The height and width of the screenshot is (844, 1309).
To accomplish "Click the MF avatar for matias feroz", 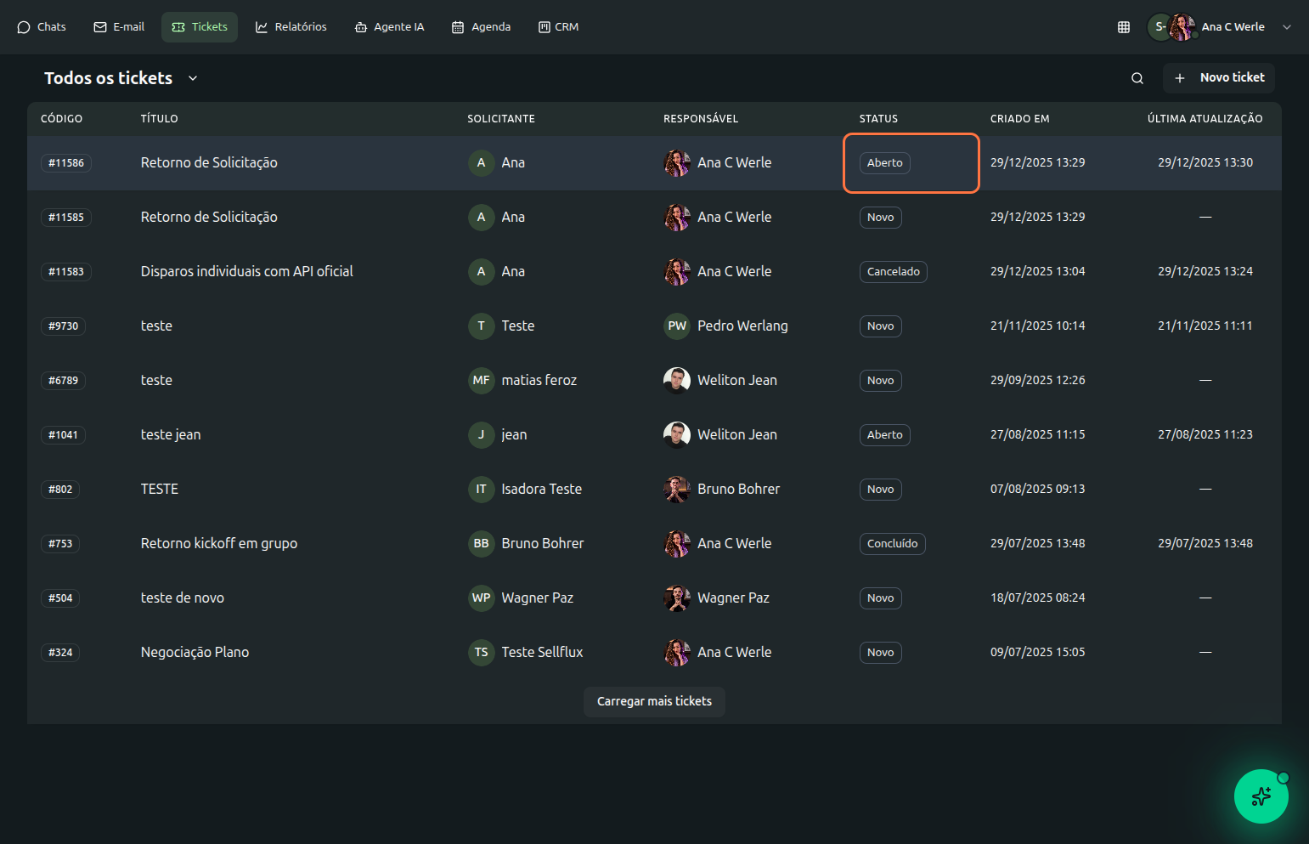I will tap(481, 381).
